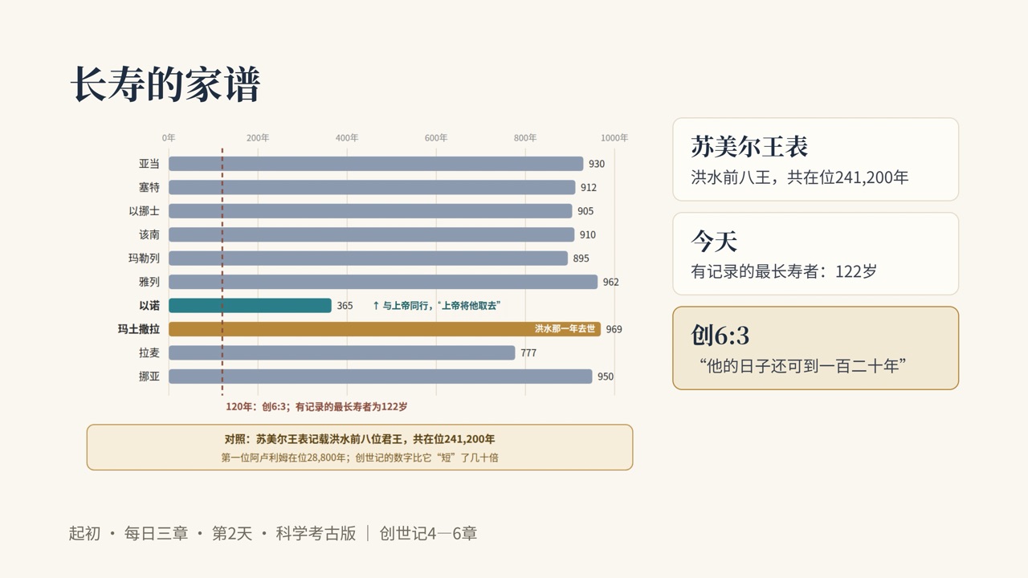Click the 雅列 row label
The image size is (1028, 578).
pos(149,282)
